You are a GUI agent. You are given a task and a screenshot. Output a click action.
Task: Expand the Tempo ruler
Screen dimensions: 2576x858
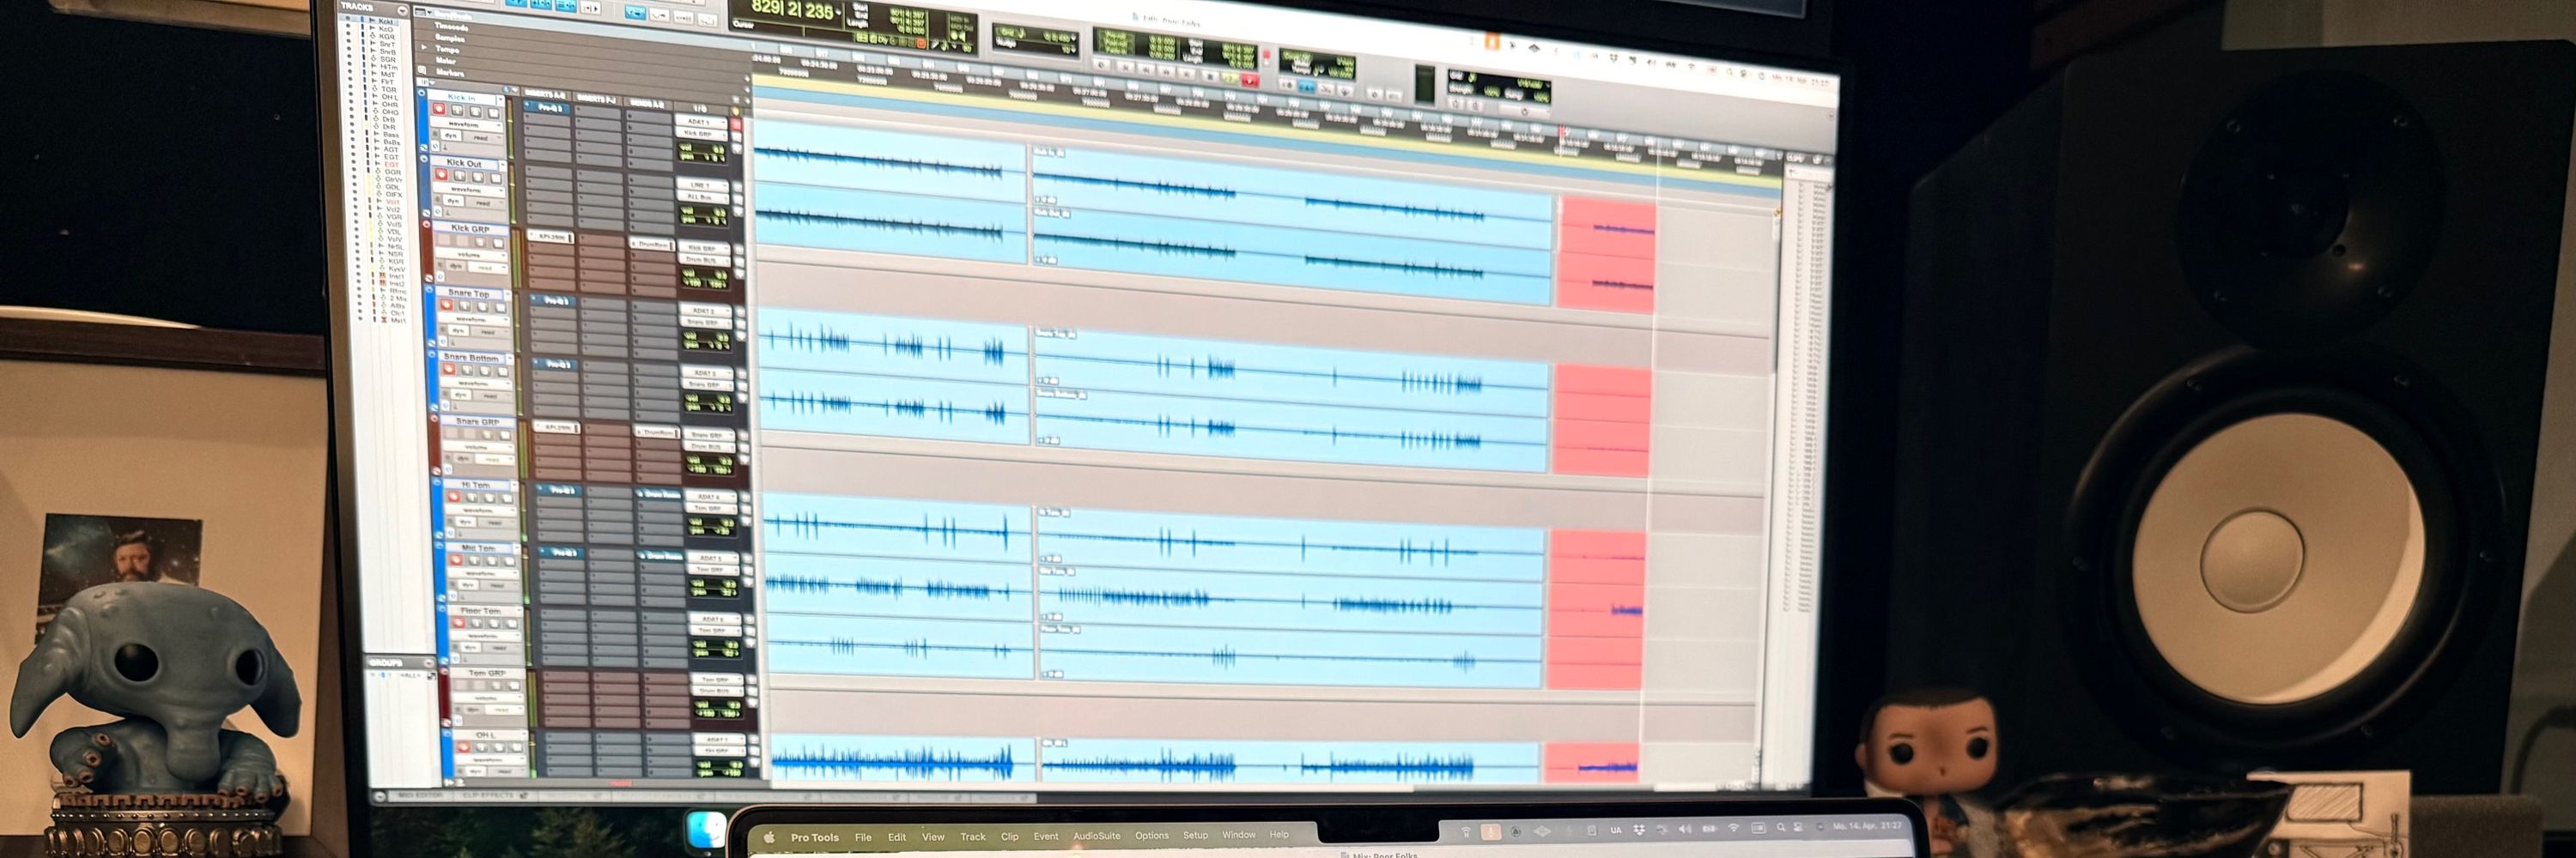click(424, 48)
